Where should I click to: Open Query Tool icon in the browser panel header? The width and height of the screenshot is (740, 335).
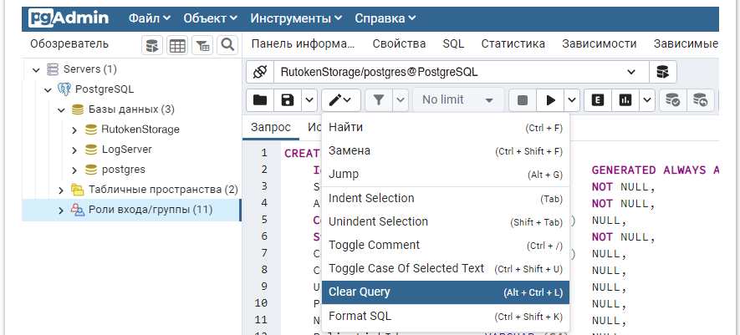pos(152,45)
